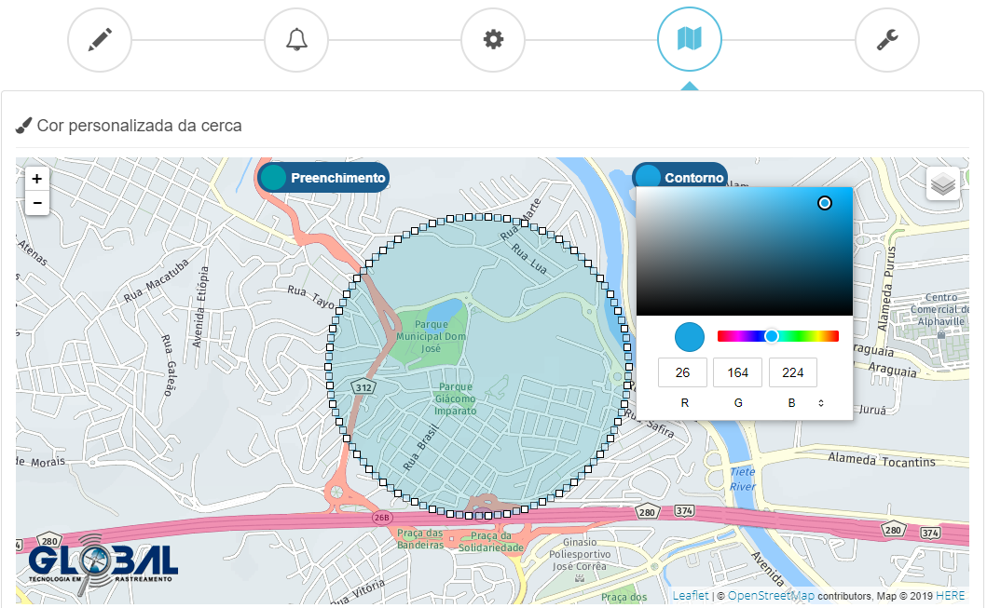Click the 'Tiete River' label

pyautogui.click(x=742, y=480)
